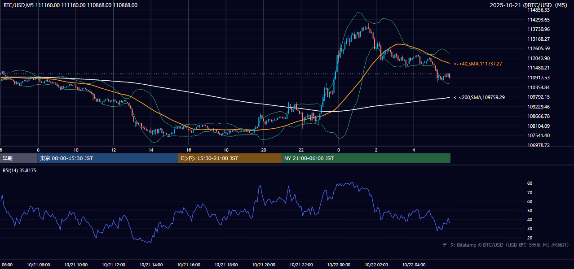574x269 pixels.
Task: Click price axis value 112042.90
Action: [x=539, y=58]
